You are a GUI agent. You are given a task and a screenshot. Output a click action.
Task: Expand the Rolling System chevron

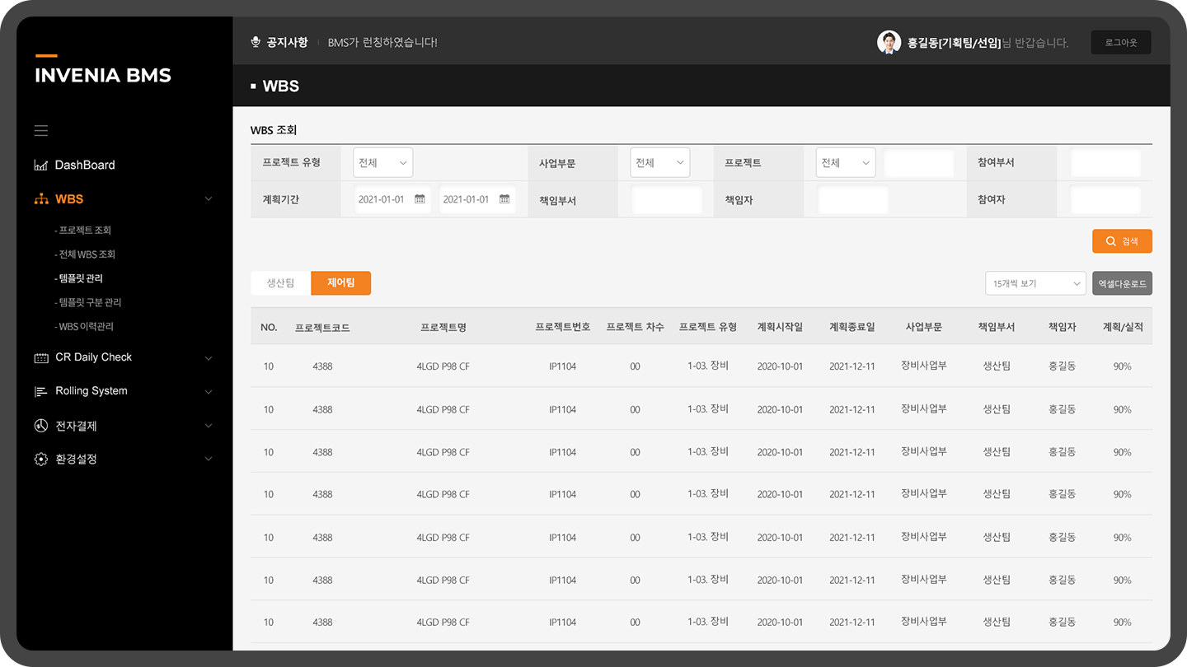coord(209,392)
